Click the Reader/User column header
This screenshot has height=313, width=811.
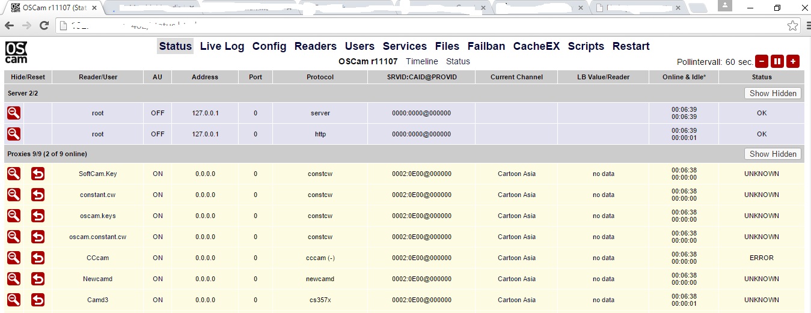[x=98, y=77]
